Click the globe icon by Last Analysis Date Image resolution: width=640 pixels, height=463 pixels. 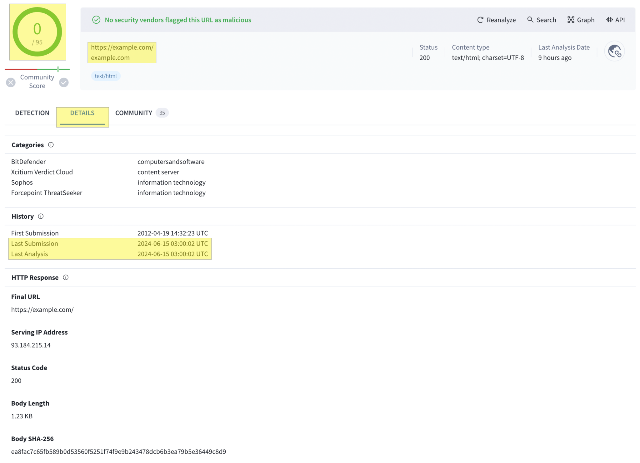tap(614, 51)
